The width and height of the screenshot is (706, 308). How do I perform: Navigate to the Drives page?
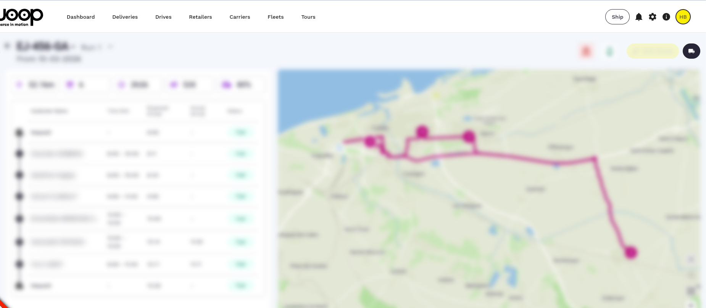163,17
